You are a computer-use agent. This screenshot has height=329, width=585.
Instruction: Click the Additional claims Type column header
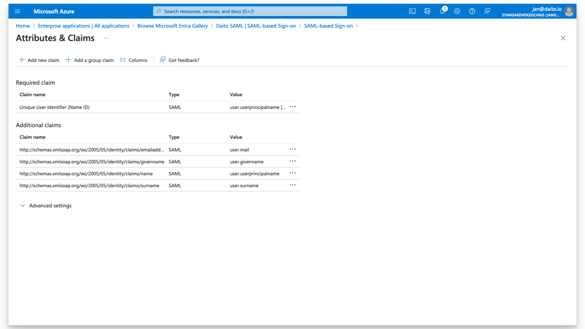(174, 137)
